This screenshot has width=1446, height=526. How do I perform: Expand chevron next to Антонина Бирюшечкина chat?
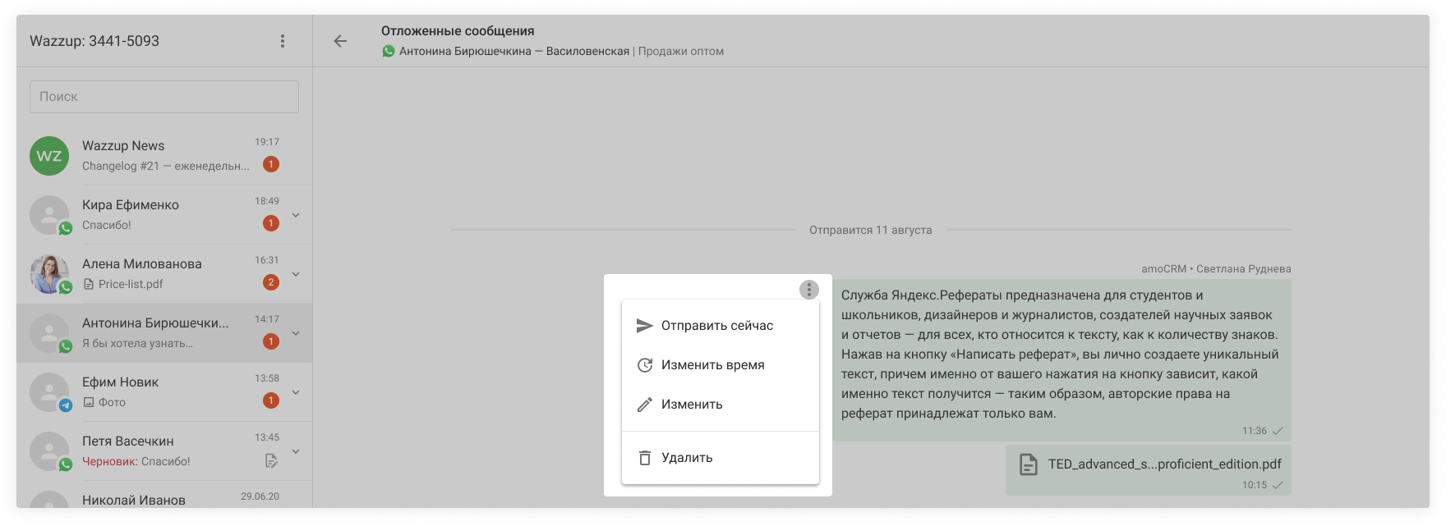click(296, 333)
